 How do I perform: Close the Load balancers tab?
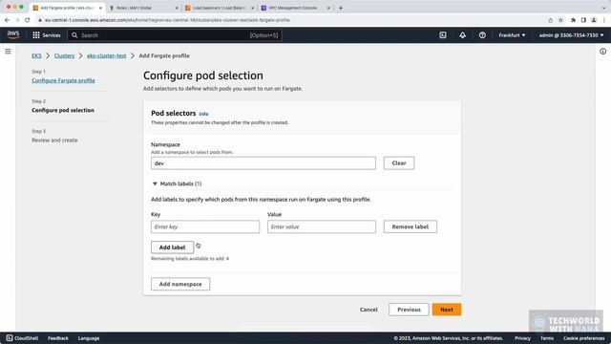pos(252,8)
